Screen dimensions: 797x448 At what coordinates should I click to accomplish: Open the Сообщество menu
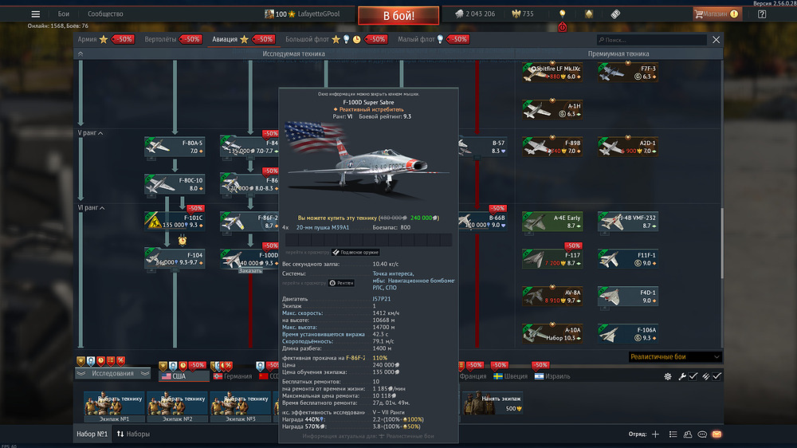click(105, 14)
